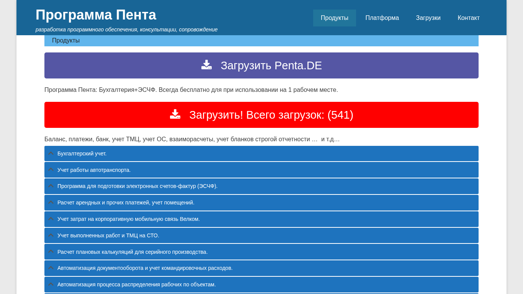This screenshot has width=523, height=294.
Task: Expand the Бухгалтерский учет chevron
Action: pos(51,153)
